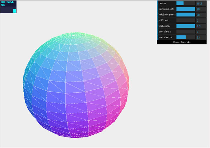Click the thetaStart slider track
The image size is (210, 148).
(185, 31)
